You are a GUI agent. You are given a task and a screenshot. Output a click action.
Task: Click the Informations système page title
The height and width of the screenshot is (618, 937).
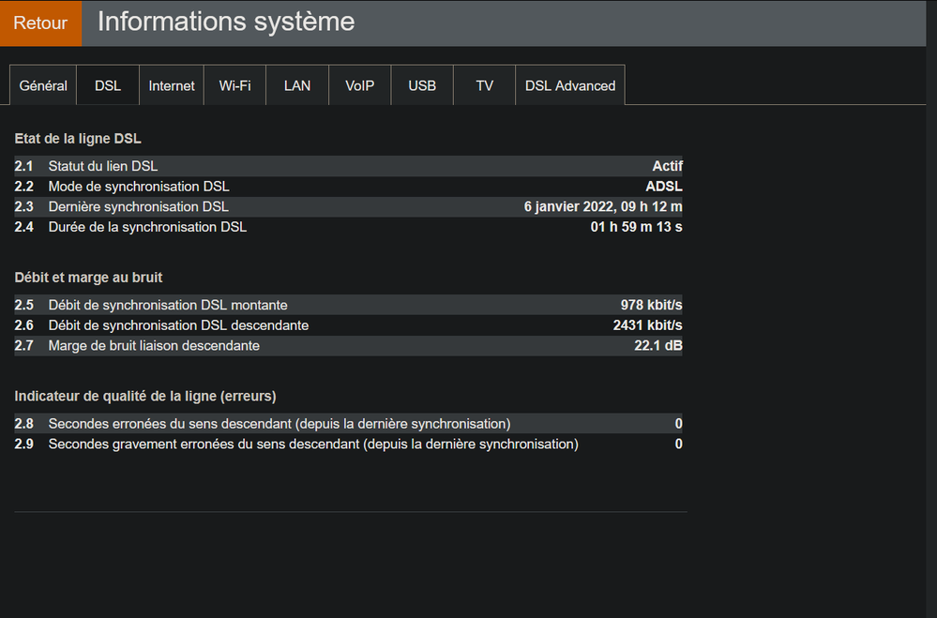click(226, 22)
